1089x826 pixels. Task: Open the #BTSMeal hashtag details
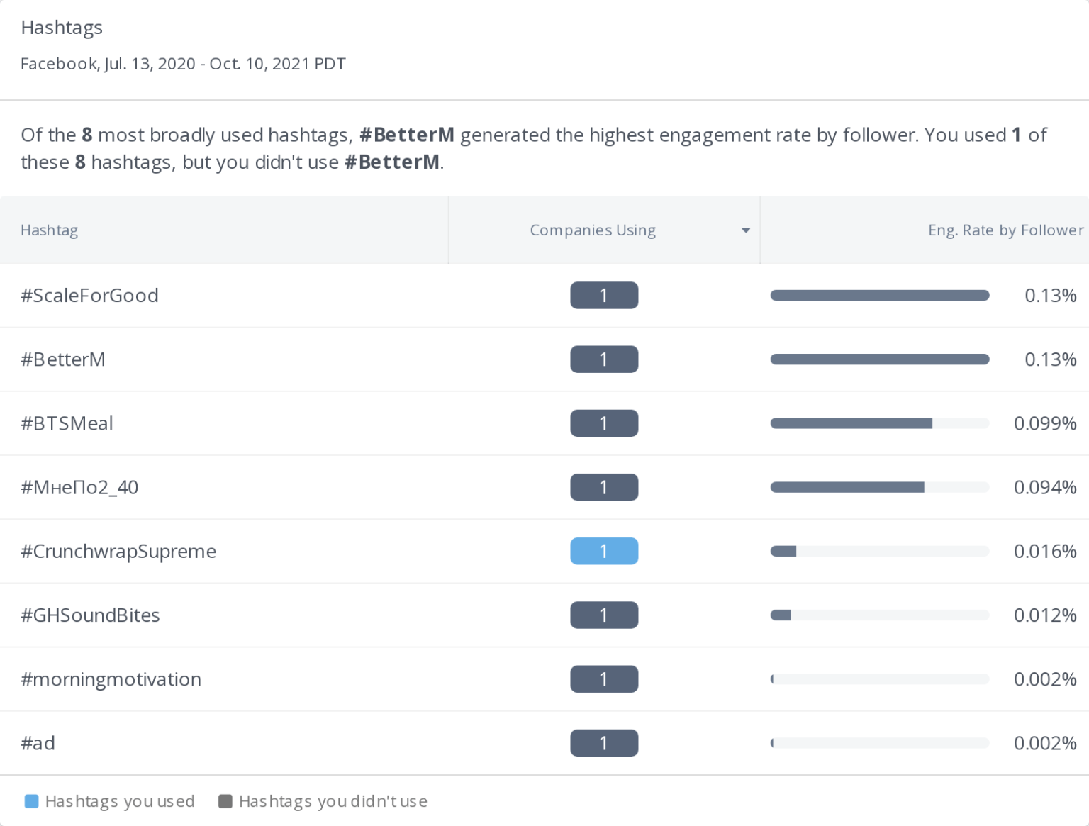click(67, 423)
